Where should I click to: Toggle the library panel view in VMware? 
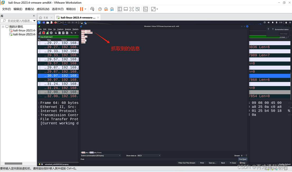tap(120, 9)
